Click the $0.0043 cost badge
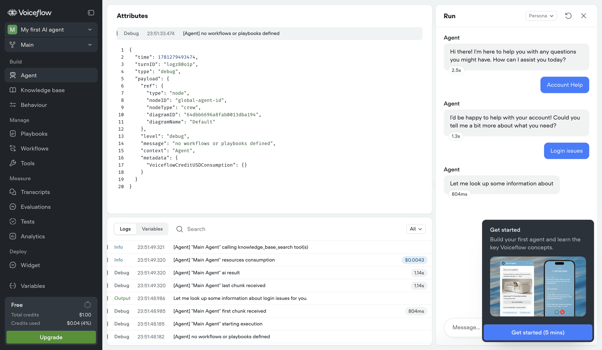 (414, 260)
